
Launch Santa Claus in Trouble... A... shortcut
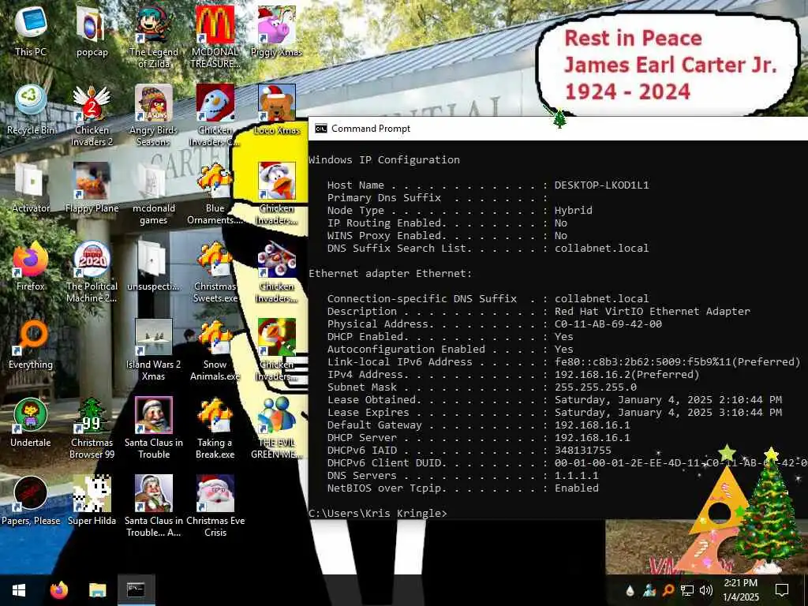(x=154, y=507)
